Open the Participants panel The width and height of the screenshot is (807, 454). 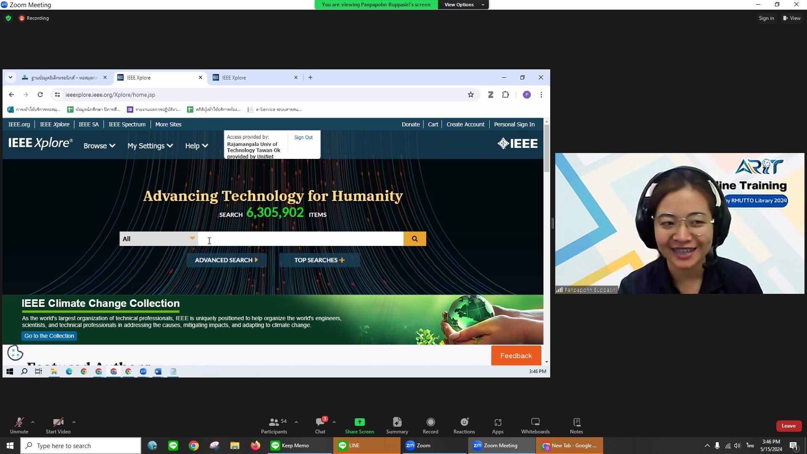[x=274, y=425]
